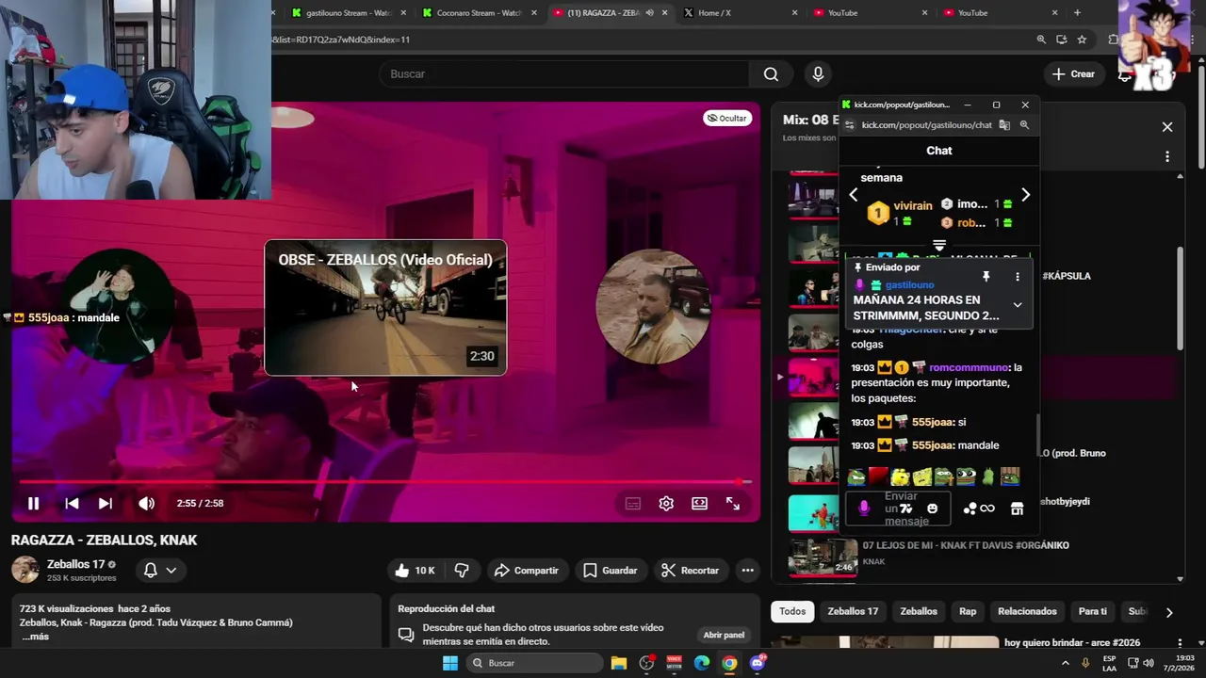Image resolution: width=1206 pixels, height=678 pixels.
Task: Open player settings gear
Action: click(x=666, y=504)
